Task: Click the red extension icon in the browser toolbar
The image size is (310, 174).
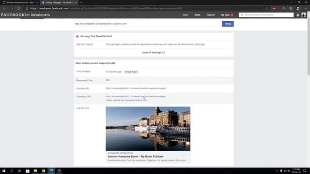Action: pos(274,8)
